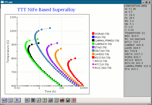The image size is (152, 105).
Task: Click the topmost orange LAVES curve point
Action: pos(61,49)
